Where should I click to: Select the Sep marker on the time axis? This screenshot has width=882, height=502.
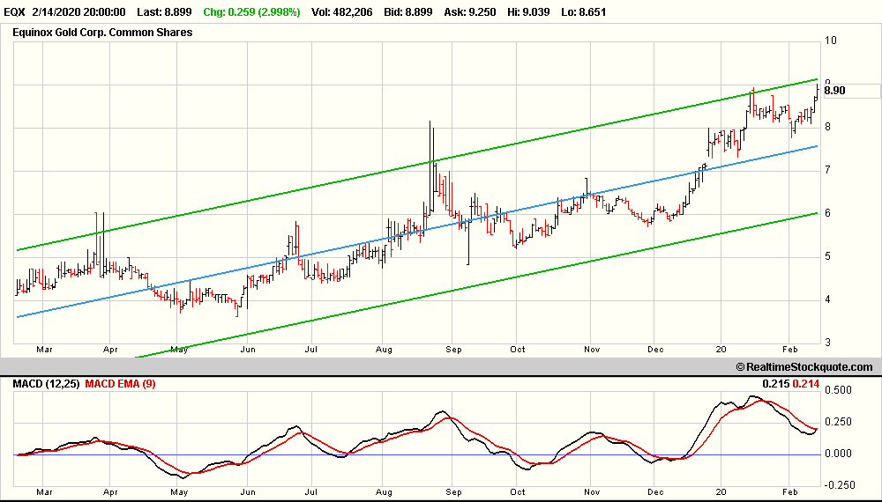coord(452,350)
